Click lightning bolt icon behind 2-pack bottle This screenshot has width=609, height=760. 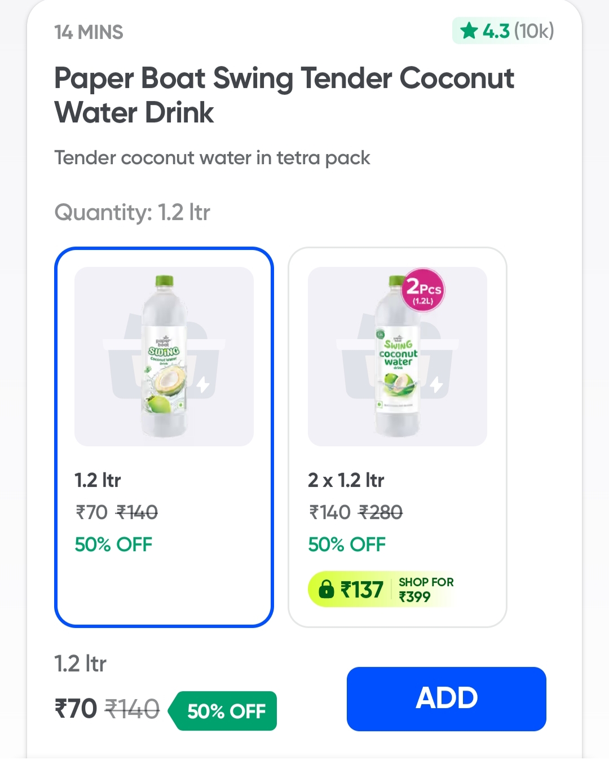pos(436,385)
